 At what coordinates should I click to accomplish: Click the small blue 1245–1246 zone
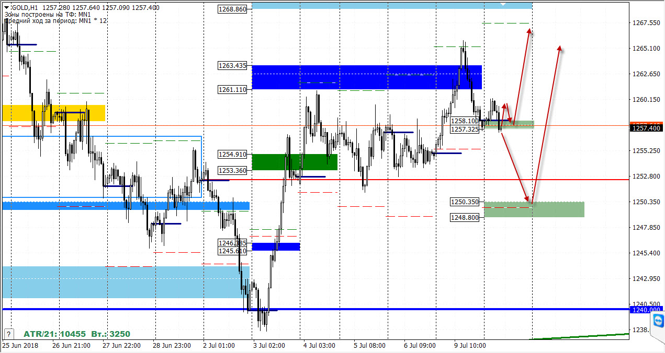click(x=276, y=246)
